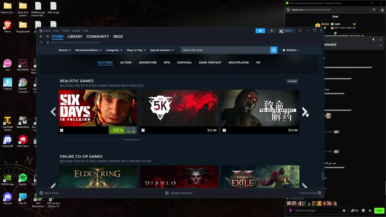Click Chrome install app icon
Screen dimensions: 386x217
pyautogui.click(x=382, y=10)
